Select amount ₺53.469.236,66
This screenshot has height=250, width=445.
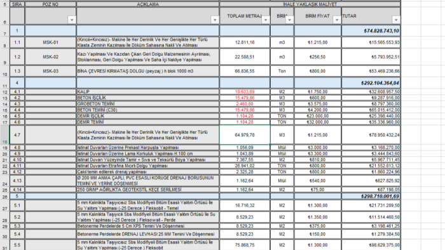371,71
